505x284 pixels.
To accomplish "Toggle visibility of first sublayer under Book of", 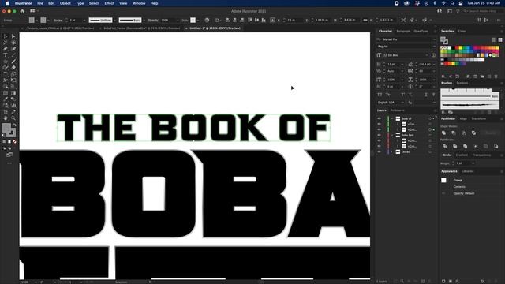I will (379, 124).
